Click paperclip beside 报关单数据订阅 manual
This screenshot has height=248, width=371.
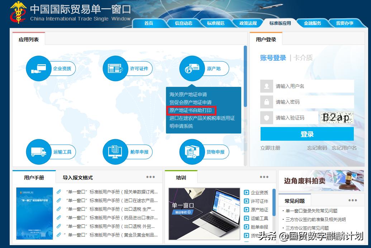[58, 192]
